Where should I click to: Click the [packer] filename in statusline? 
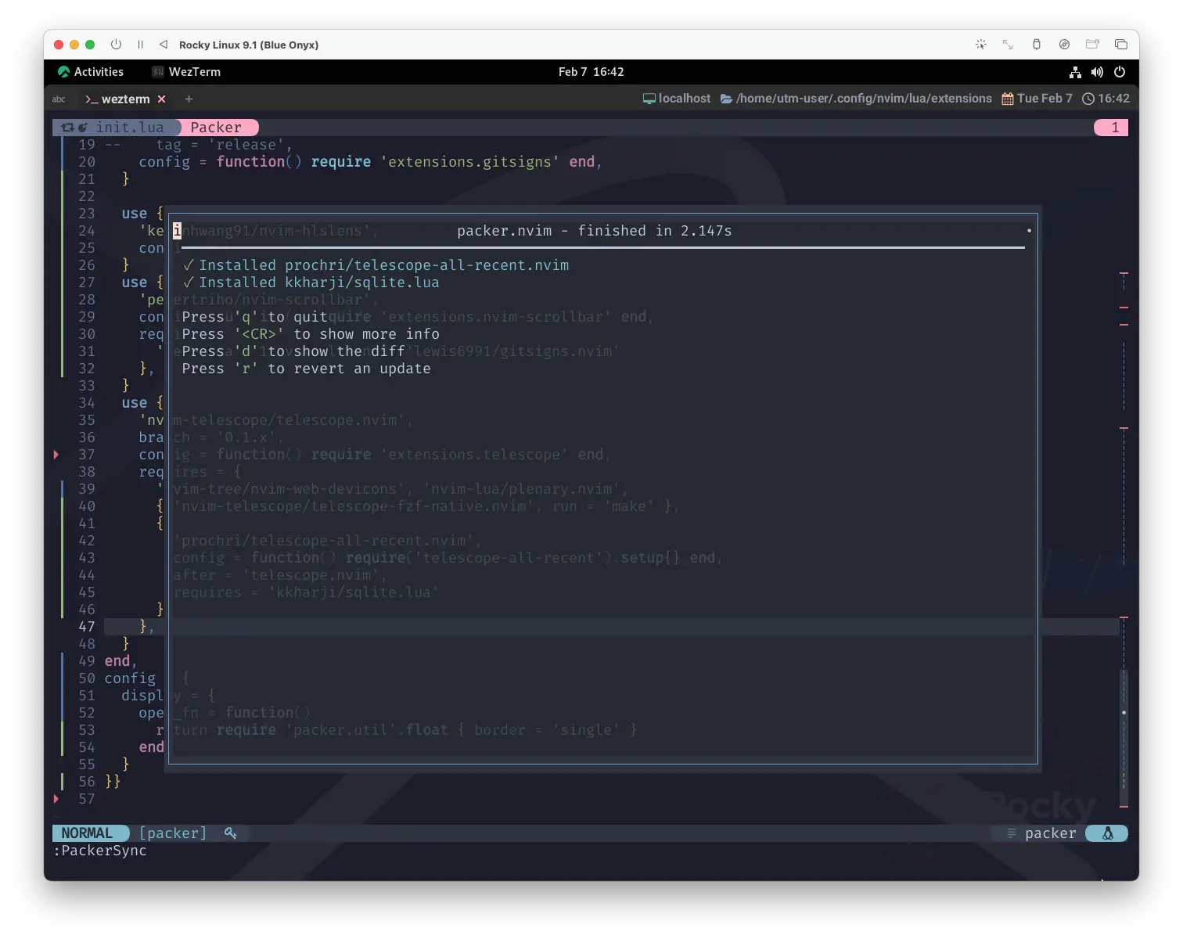click(x=173, y=833)
